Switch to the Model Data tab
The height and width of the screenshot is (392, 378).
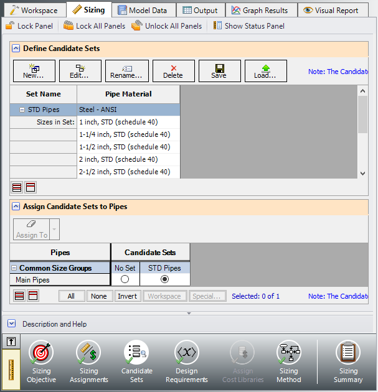(x=143, y=10)
